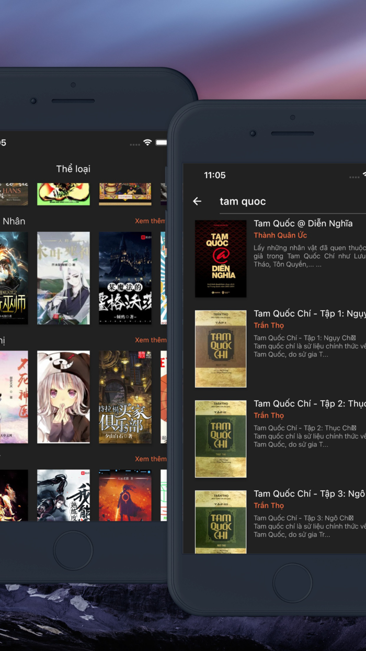Tap the Wi-Fi status icon on left phone
Image resolution: width=366 pixels, height=651 pixels.
click(x=147, y=142)
